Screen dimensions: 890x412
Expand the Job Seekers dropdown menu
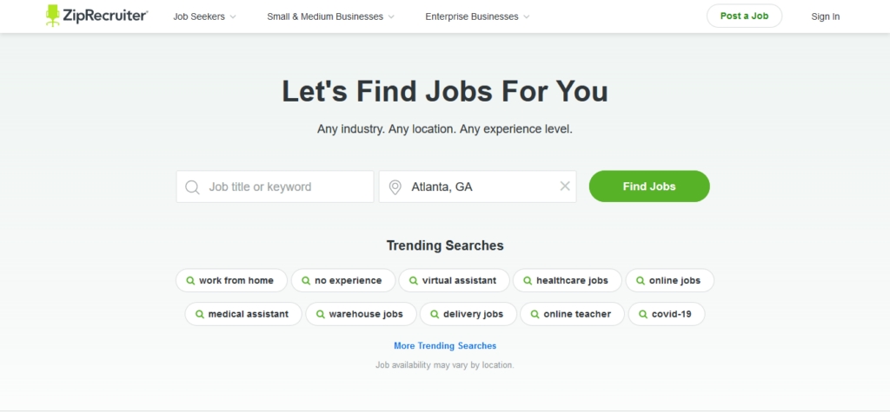click(x=204, y=16)
